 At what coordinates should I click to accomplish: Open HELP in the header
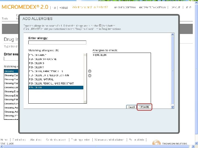[x=189, y=7]
